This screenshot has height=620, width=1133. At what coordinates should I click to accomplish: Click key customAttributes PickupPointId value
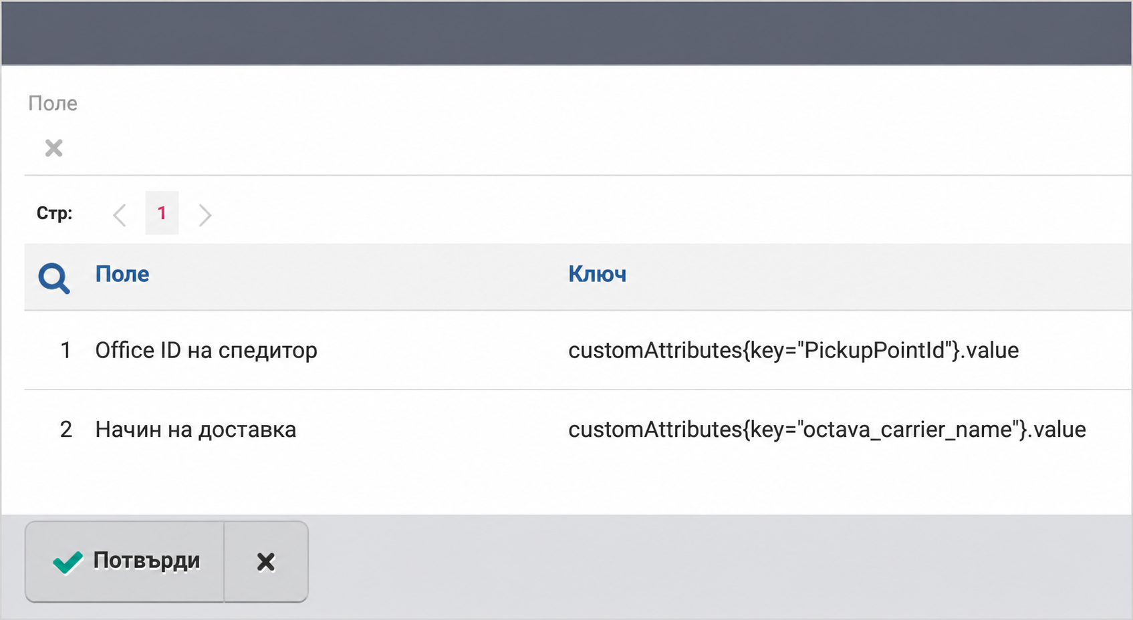793,350
